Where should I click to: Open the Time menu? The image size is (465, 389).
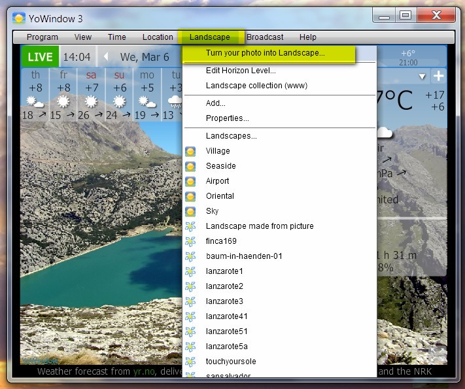pos(117,37)
